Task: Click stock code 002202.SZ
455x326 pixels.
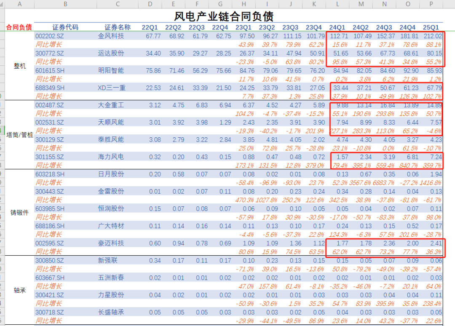Action: (50, 36)
